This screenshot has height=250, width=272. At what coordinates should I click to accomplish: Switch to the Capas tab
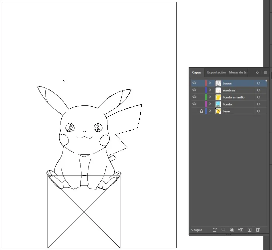point(197,72)
